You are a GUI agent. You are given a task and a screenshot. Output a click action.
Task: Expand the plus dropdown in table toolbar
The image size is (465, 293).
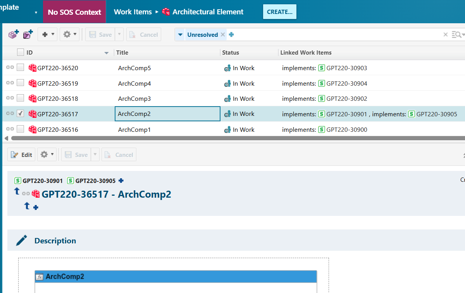(48, 34)
